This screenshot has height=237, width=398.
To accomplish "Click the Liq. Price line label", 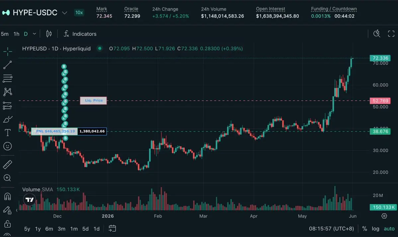I will pyautogui.click(x=93, y=101).
